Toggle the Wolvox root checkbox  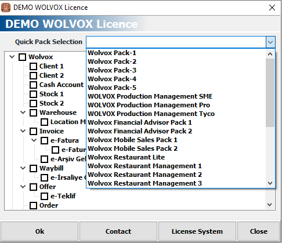pos(22,57)
